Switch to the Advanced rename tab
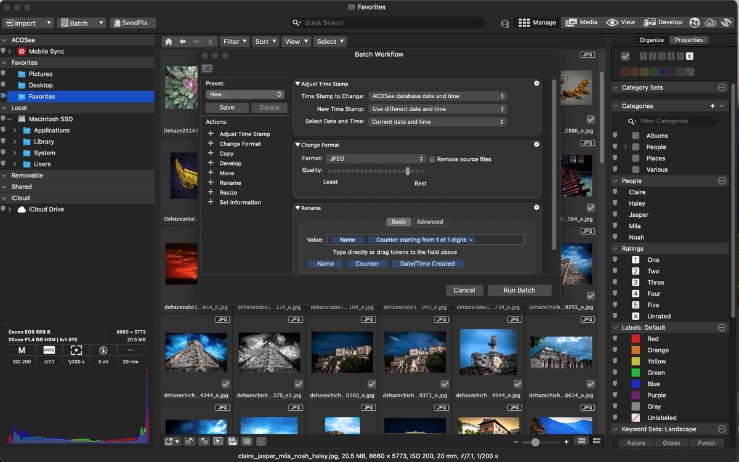 (x=429, y=222)
